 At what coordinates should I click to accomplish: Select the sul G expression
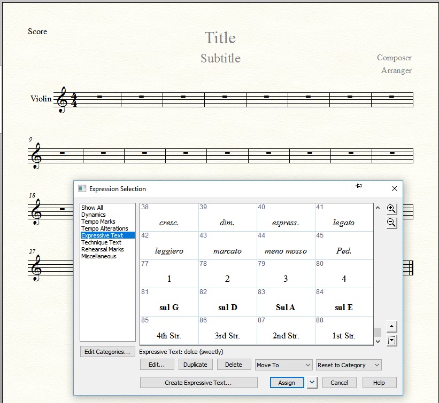pos(169,303)
